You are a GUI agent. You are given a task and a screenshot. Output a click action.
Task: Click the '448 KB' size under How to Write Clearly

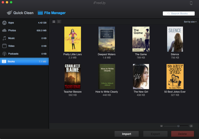[107, 95]
